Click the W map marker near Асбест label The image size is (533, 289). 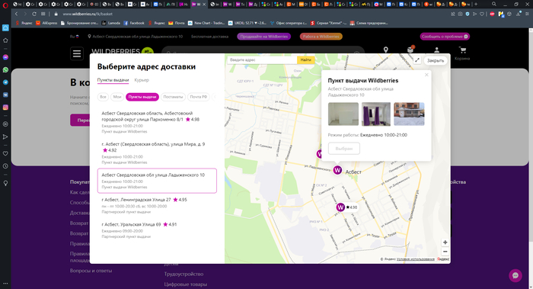tap(337, 169)
